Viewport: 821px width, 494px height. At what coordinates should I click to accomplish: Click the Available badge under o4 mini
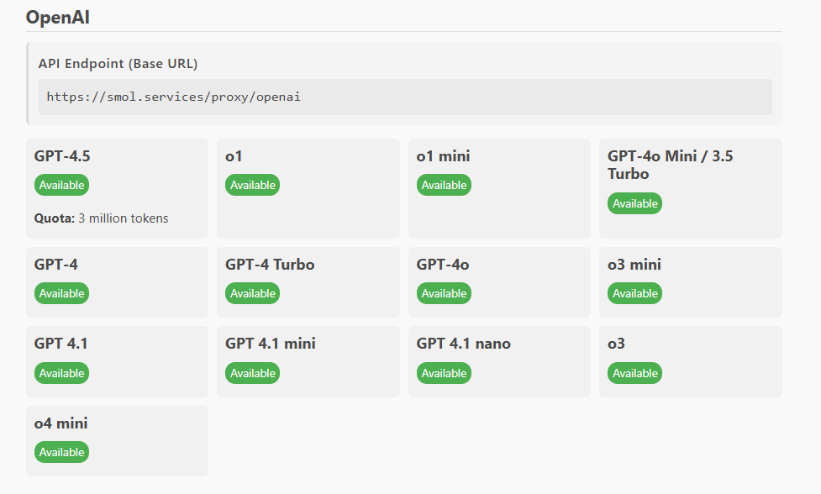point(61,452)
